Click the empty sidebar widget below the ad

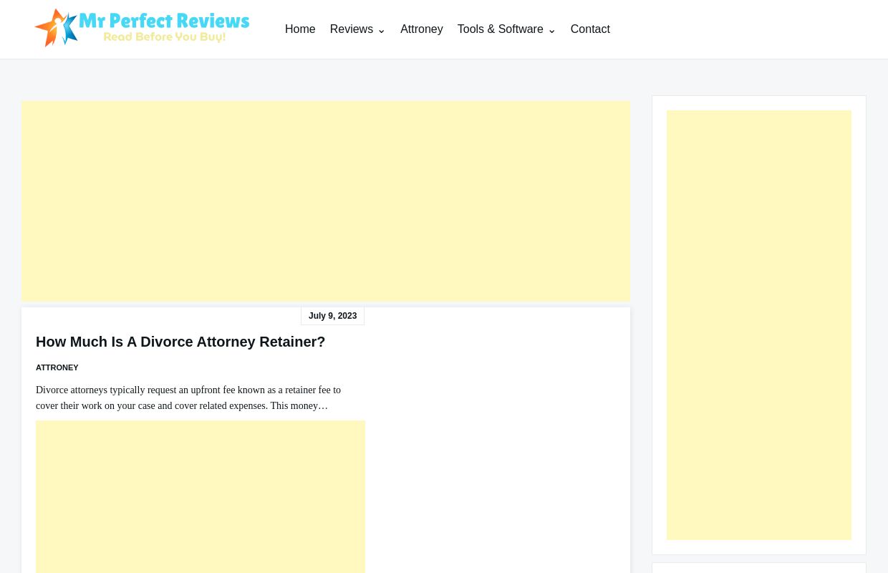(x=759, y=569)
